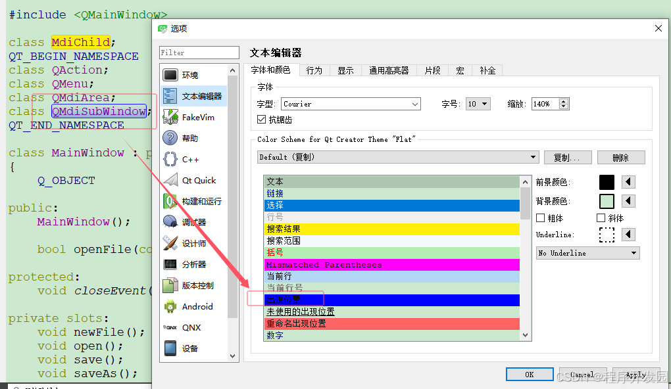Confirm with the OK button
The width and height of the screenshot is (671, 389).
[x=530, y=375]
